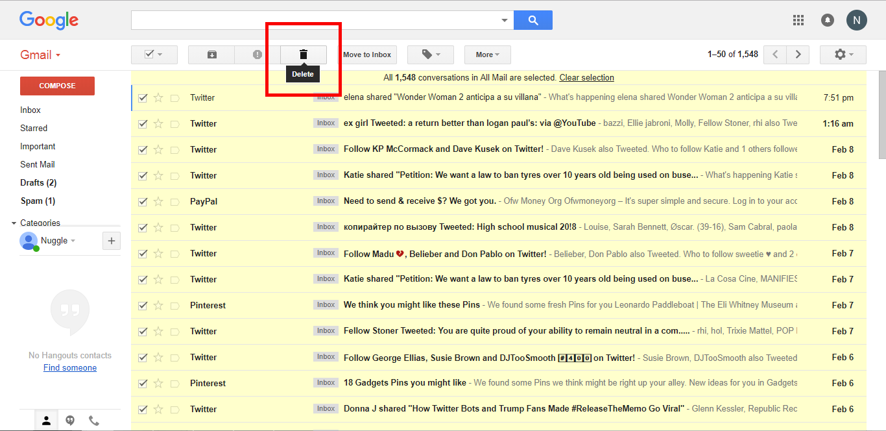The image size is (886, 431).
Task: Open the Nuggle status dropdown
Action: (73, 241)
